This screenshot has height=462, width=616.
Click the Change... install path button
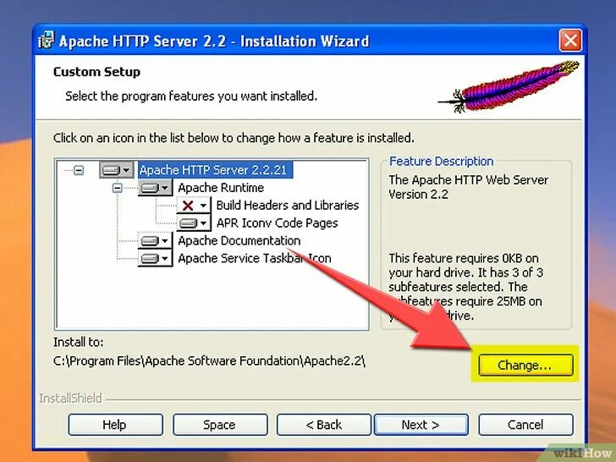pyautogui.click(x=525, y=365)
